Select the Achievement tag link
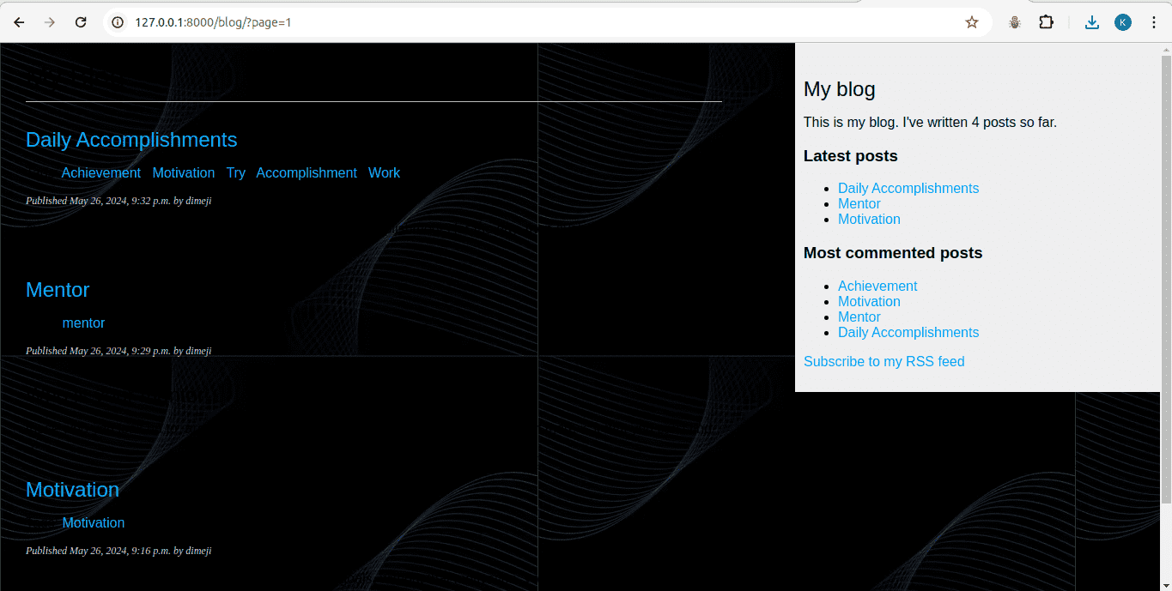This screenshot has width=1172, height=591. click(x=100, y=173)
